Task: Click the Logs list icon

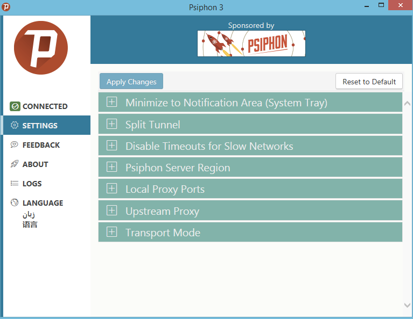Action: [x=15, y=183]
